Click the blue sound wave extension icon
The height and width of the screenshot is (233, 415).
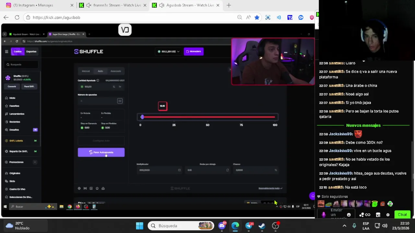279,17
